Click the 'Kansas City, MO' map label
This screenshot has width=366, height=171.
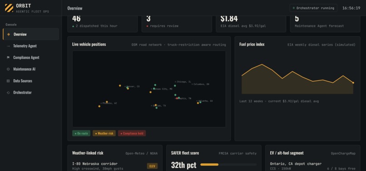coord(163,89)
